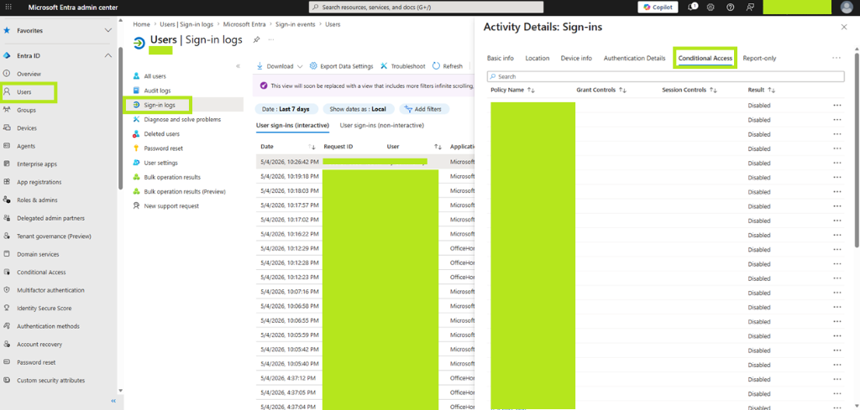Image resolution: width=860 pixels, height=410 pixels.
Task: Open the notifications bell icon
Action: pos(692,7)
